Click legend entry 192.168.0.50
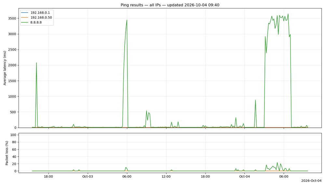The width and height of the screenshot is (325, 186). [36, 18]
